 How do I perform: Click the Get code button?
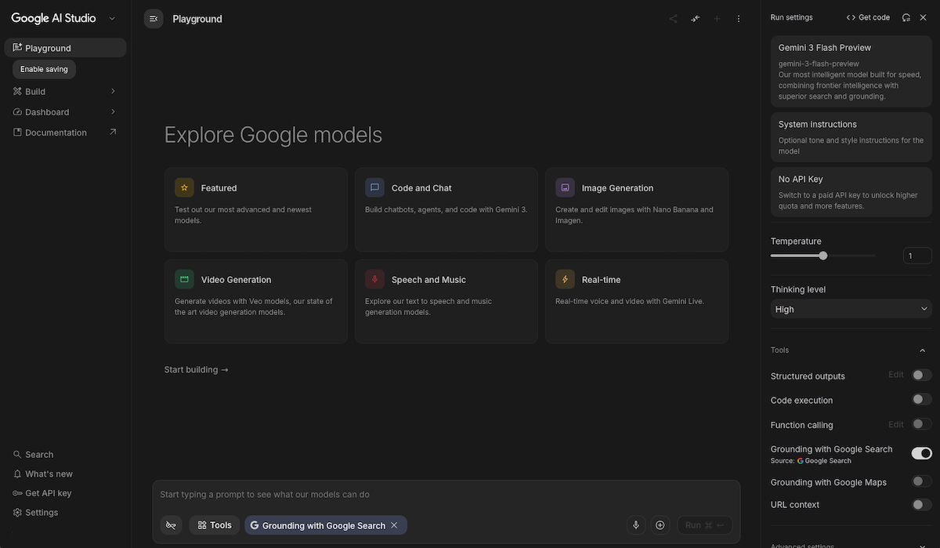coord(868,17)
